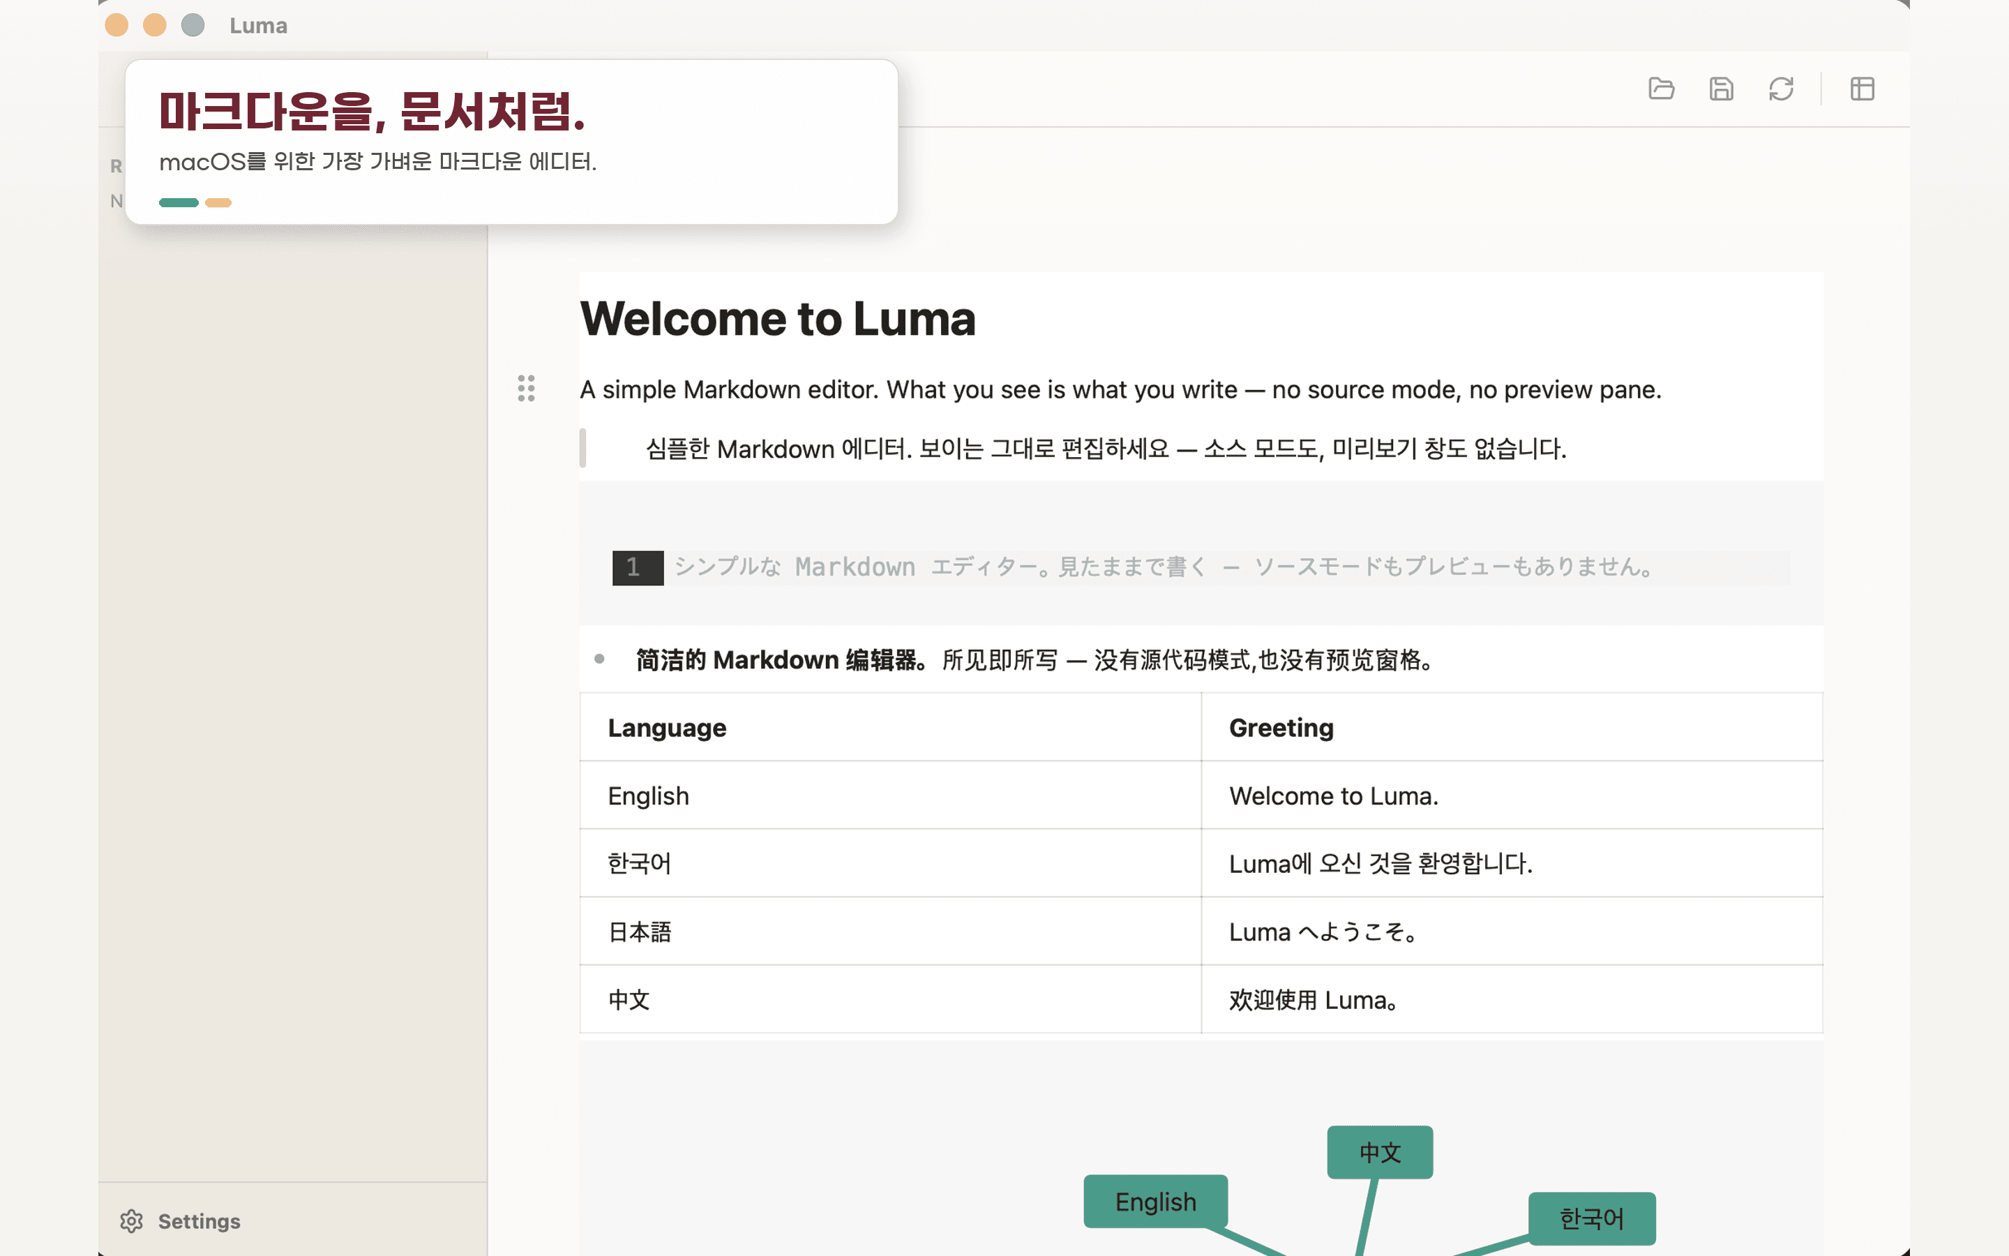The height and width of the screenshot is (1256, 2009).
Task: Reload the document with the refresh icon
Action: click(1781, 89)
